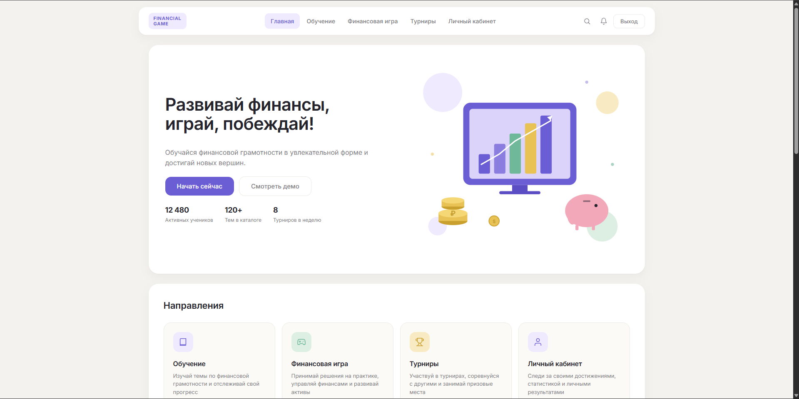Image resolution: width=799 pixels, height=399 pixels.
Task: Click the FINANCIAL GAME logo
Action: coord(167,21)
